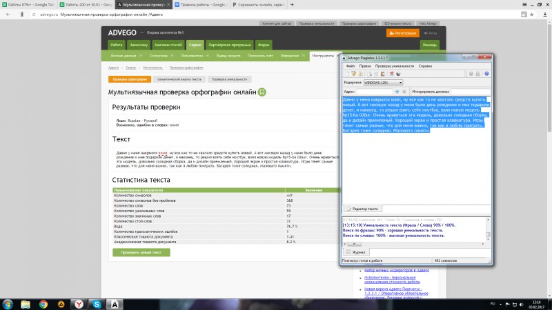Viewport: 552px width, 310px height.
Task: Open the browser hamburger menu icon
Action: [x=524, y=5]
